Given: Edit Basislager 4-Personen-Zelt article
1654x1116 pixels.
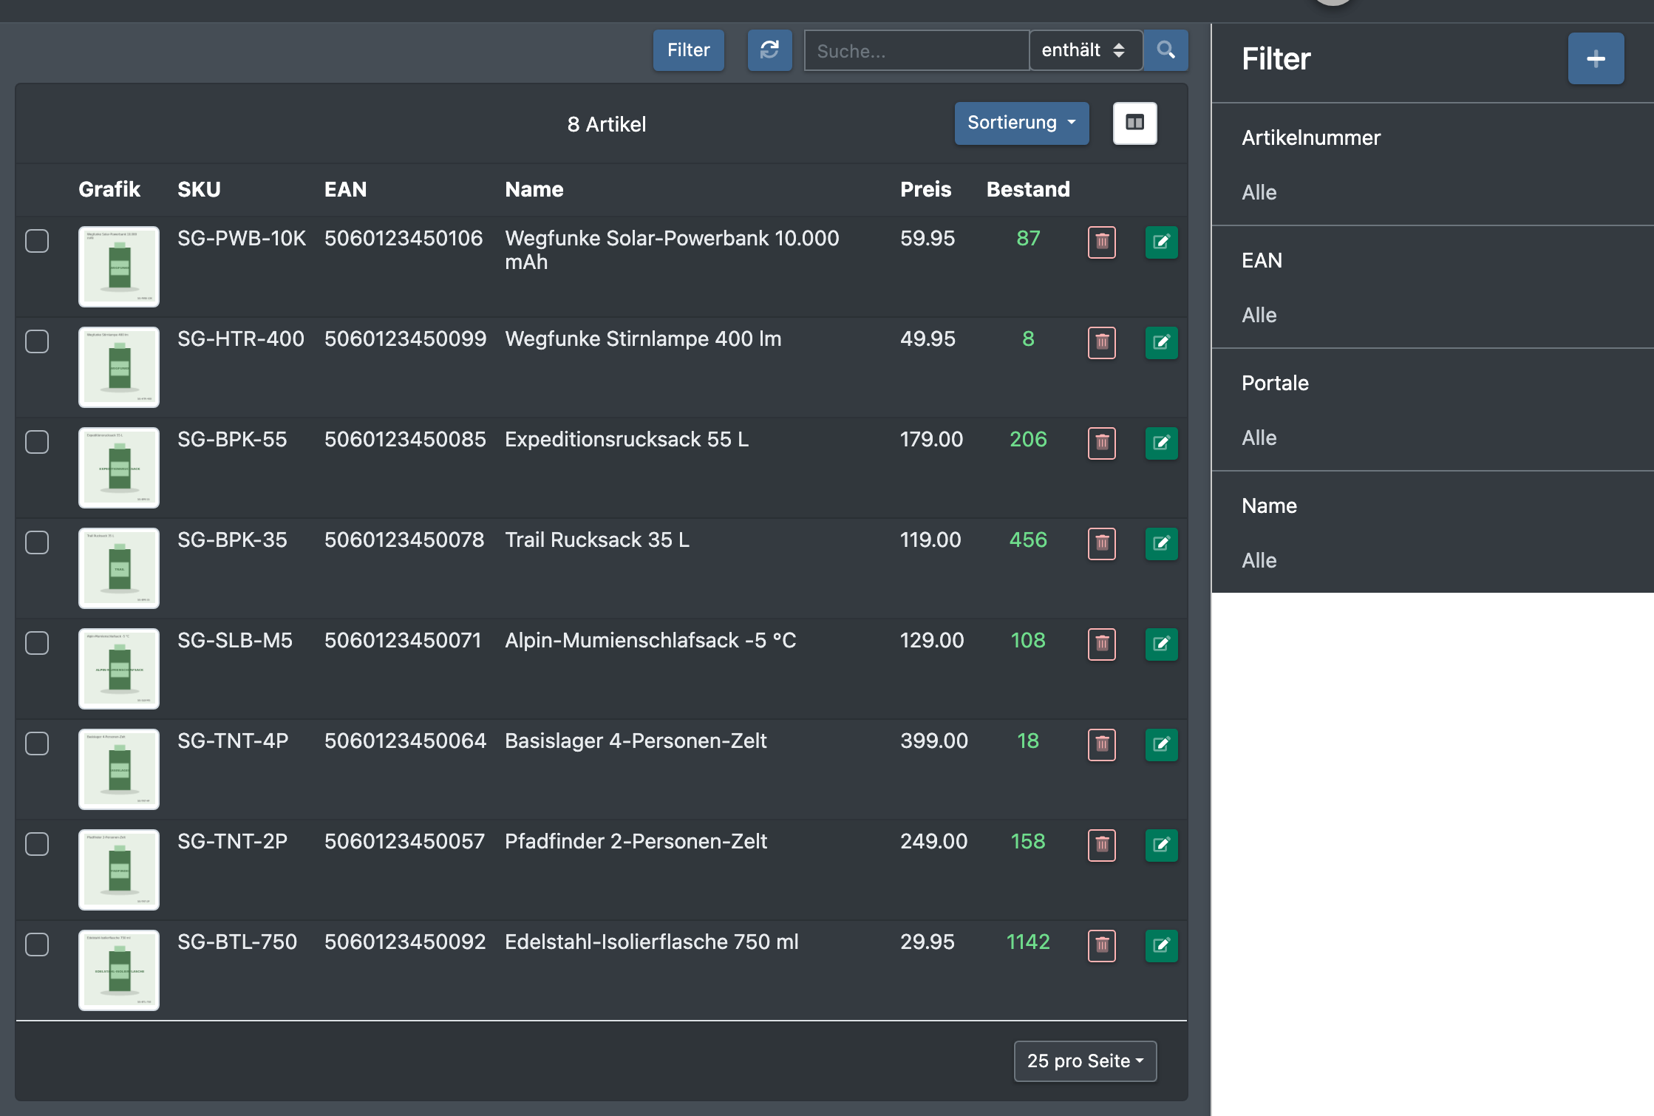Looking at the screenshot, I should (x=1161, y=744).
